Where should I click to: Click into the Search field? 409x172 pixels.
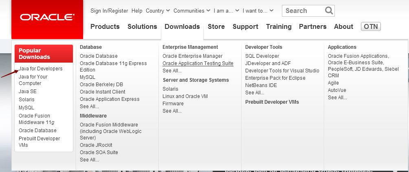coord(303,11)
